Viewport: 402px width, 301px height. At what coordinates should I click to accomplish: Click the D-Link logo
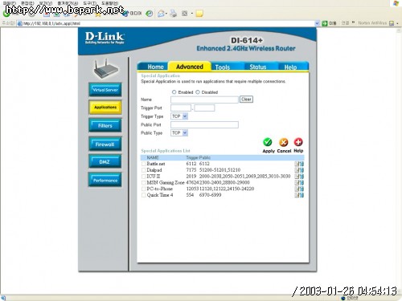[105, 38]
